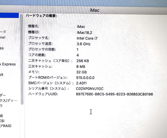The height and width of the screenshot is (138, 167).
Task: Select sidebar item ending in 'ダー'
Action: (x=3, y=95)
